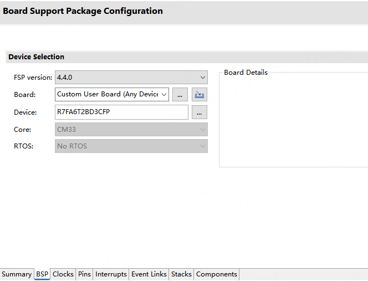This screenshot has height=282, width=368.
Task: Open the Core CM33 dropdown
Action: 131,130
